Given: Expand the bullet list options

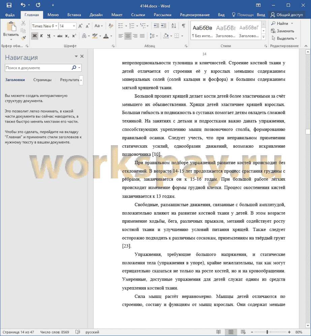Looking at the screenshot, I should (x=126, y=26).
